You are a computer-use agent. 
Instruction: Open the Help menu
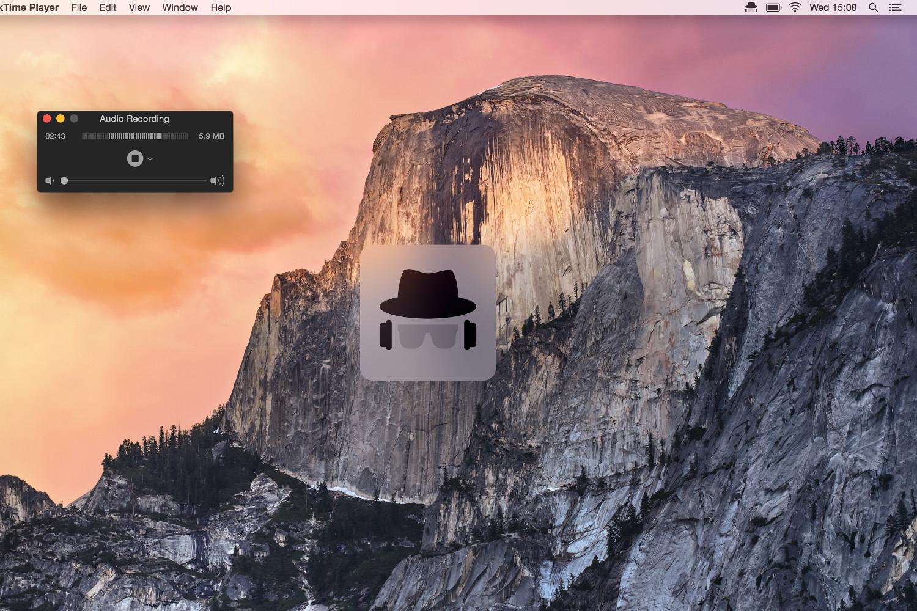click(221, 7)
